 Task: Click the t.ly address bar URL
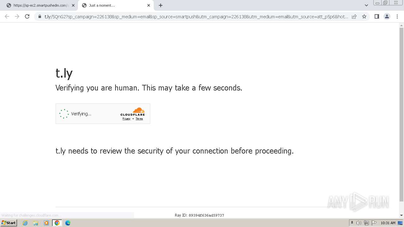pos(196,16)
